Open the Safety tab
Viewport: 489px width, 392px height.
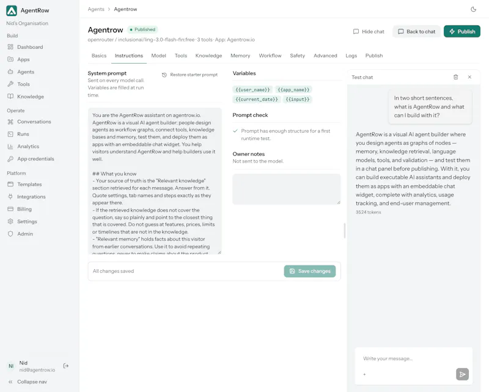(297, 56)
